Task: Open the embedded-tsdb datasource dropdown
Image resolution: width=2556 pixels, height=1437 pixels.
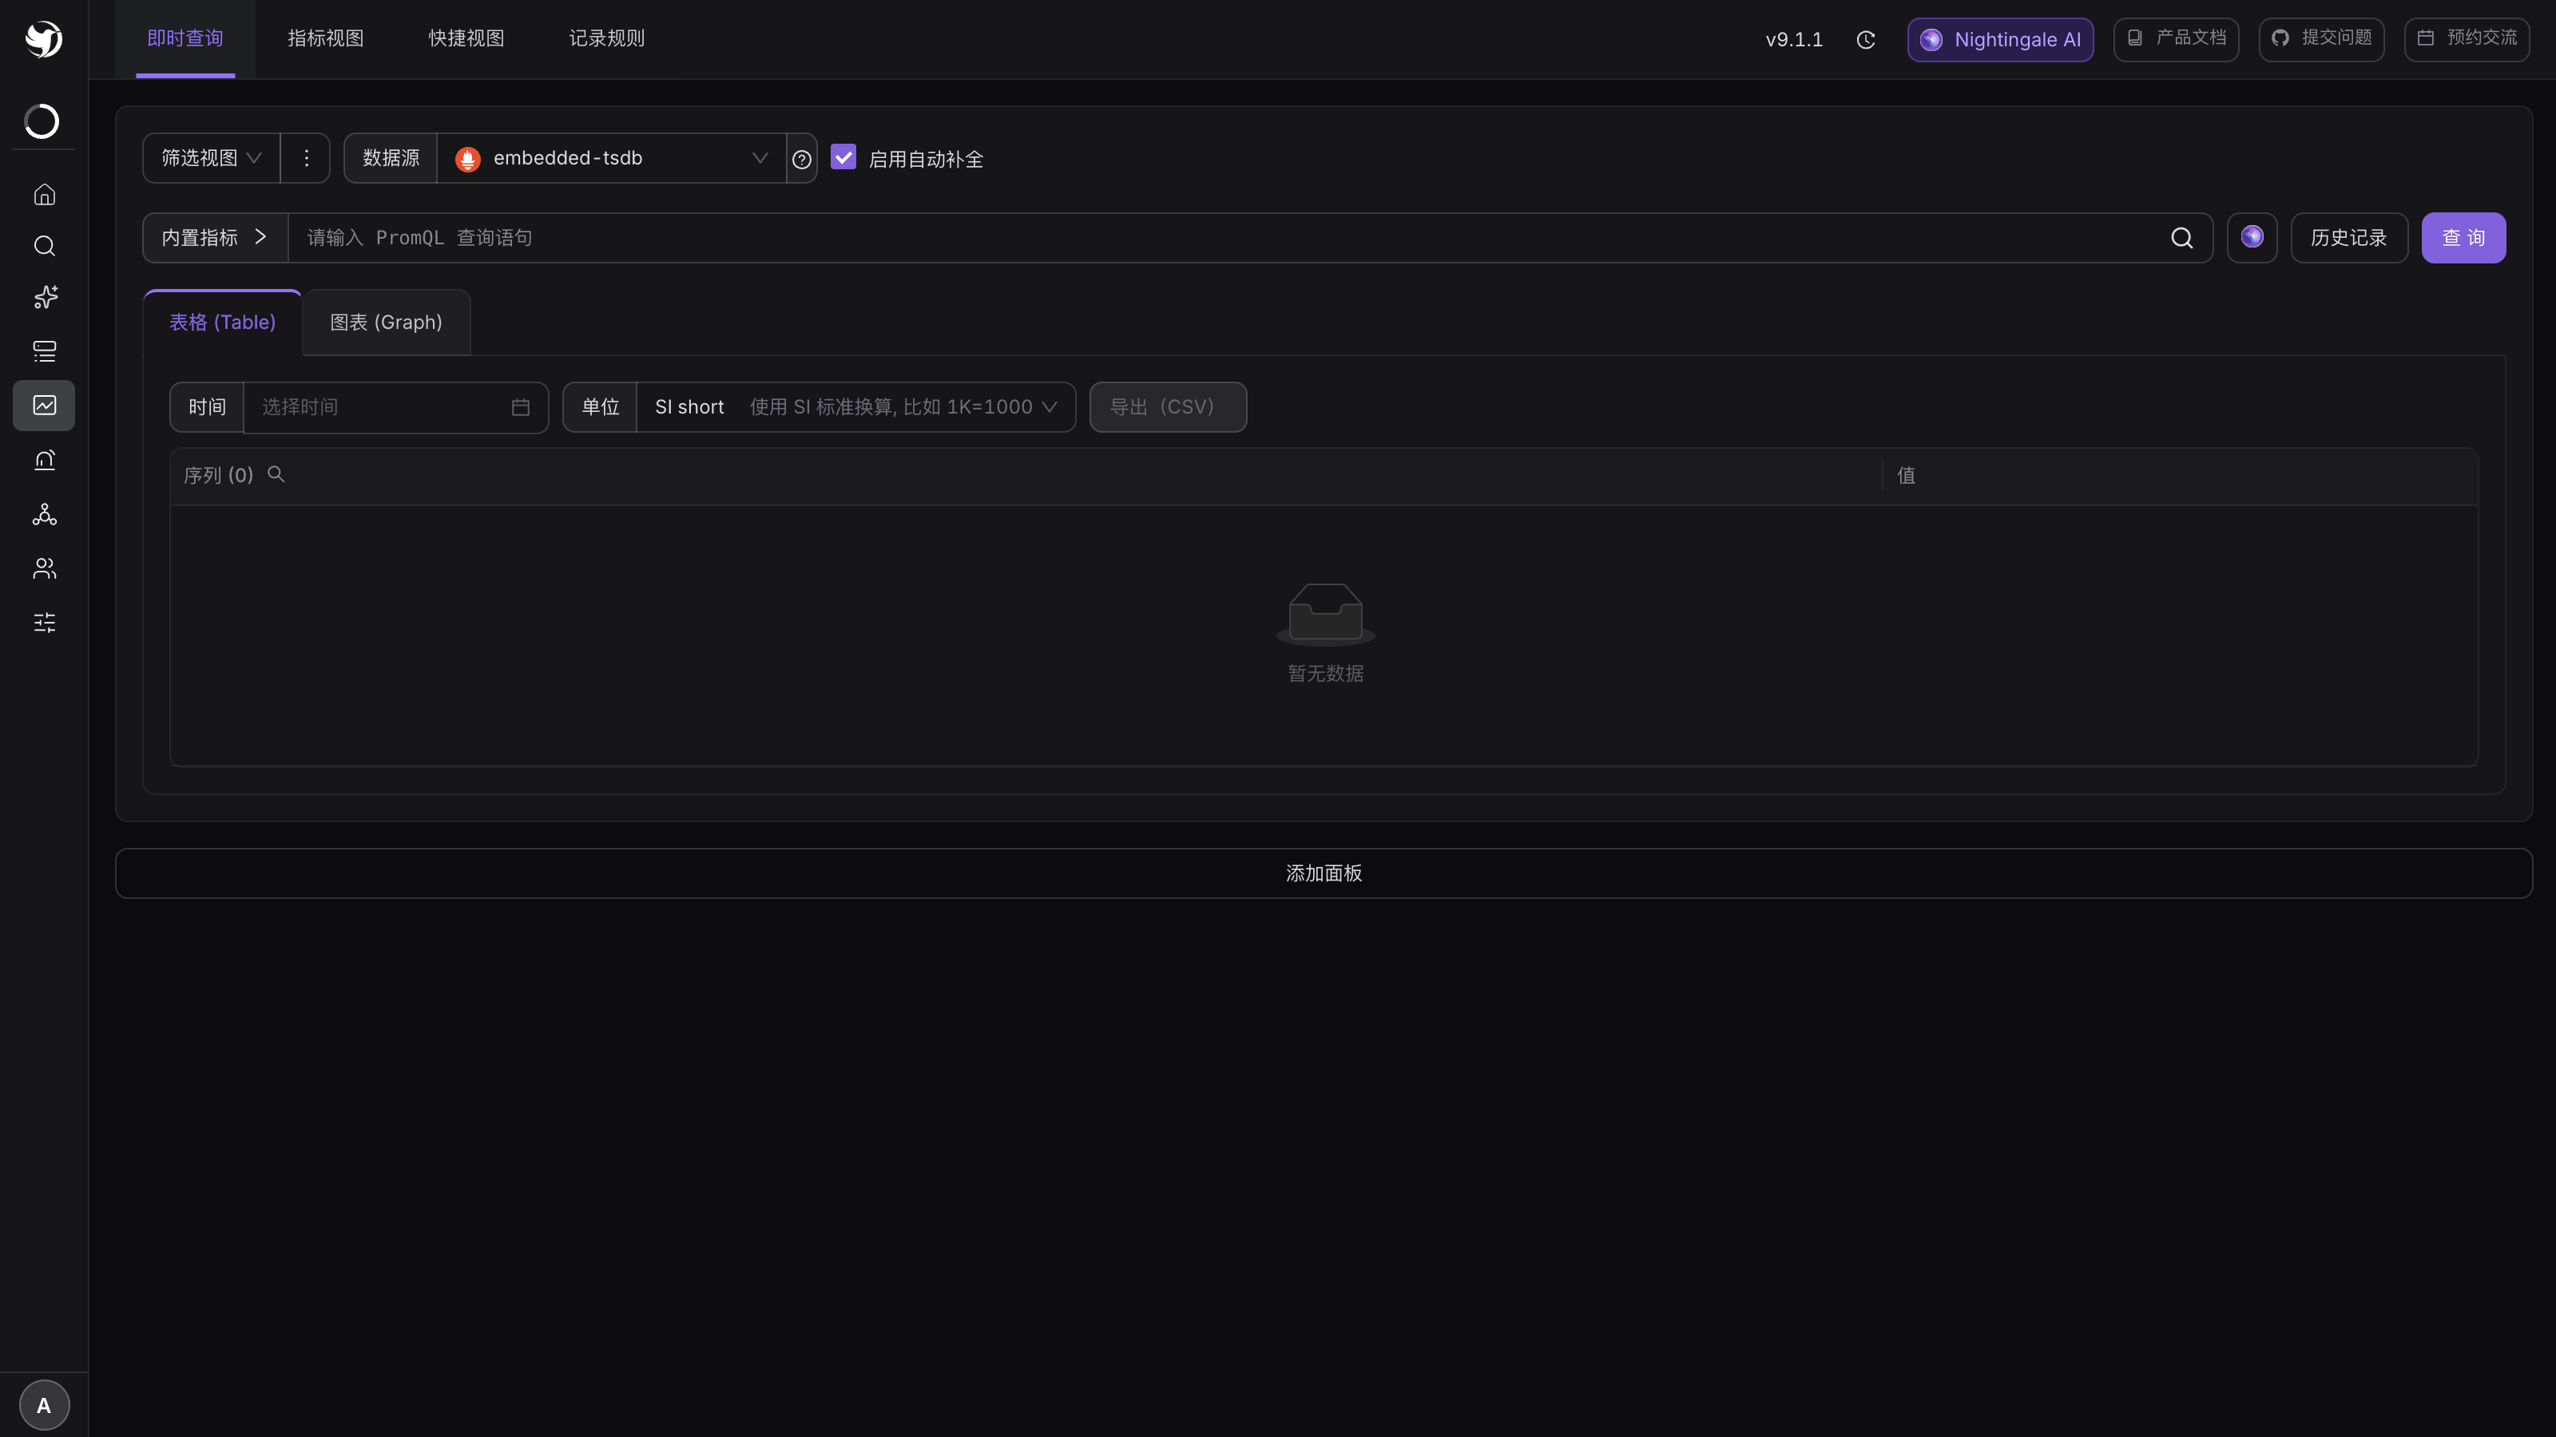Action: pyautogui.click(x=611, y=159)
